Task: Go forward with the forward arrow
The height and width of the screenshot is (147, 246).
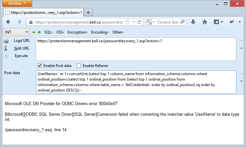Action: (x=19, y=22)
